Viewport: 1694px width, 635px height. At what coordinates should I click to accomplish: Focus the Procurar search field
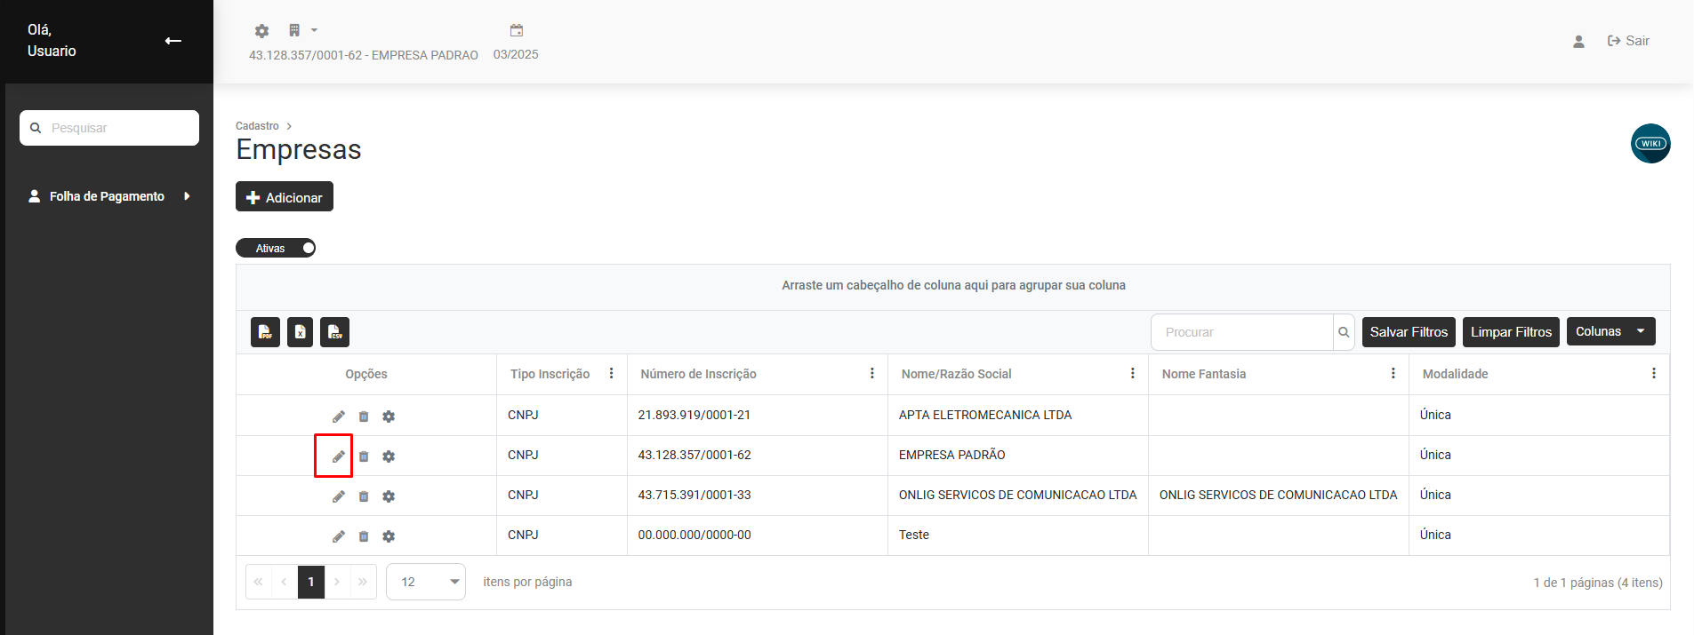tap(1242, 332)
